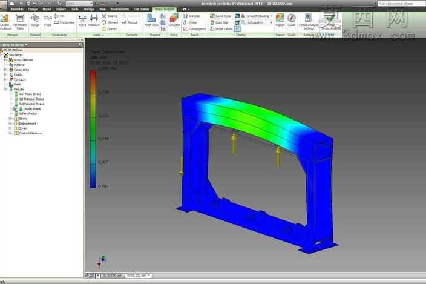This screenshot has width=426, height=284.
Task: Expand the Loads tree node
Action: click(5, 74)
